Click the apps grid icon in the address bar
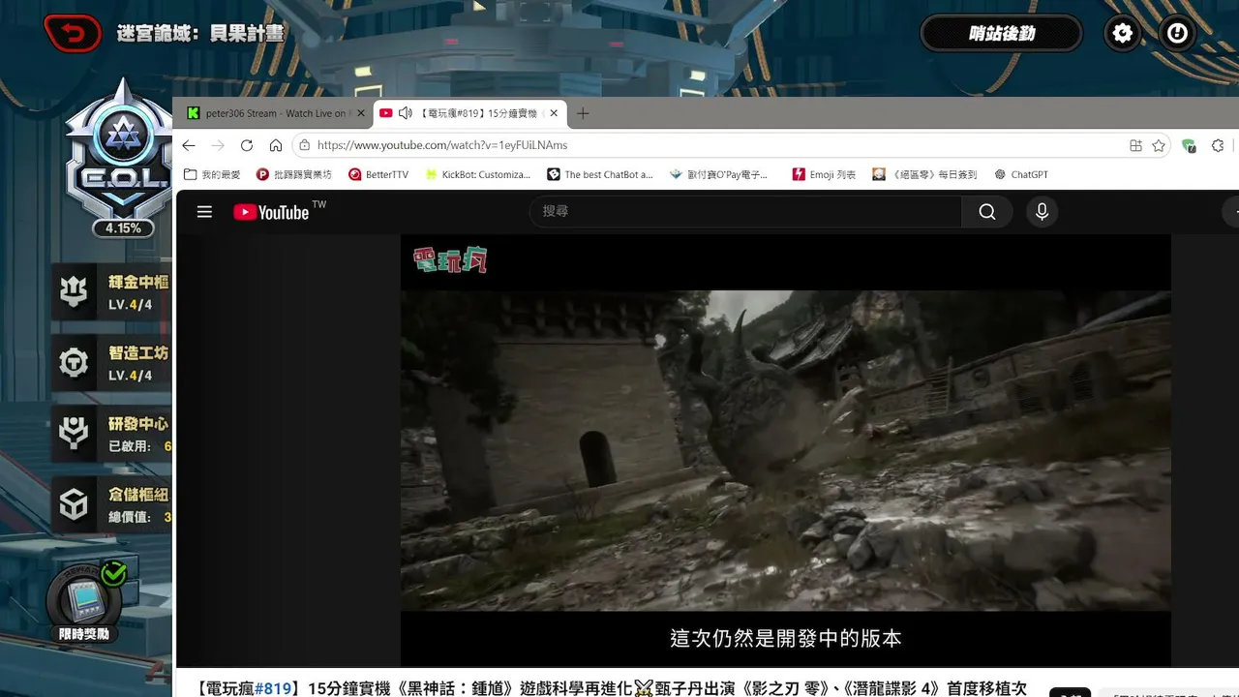1239x697 pixels. (x=1136, y=145)
